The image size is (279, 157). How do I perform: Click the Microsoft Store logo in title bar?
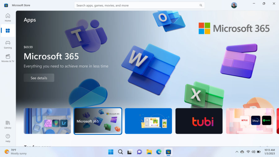[6, 5]
